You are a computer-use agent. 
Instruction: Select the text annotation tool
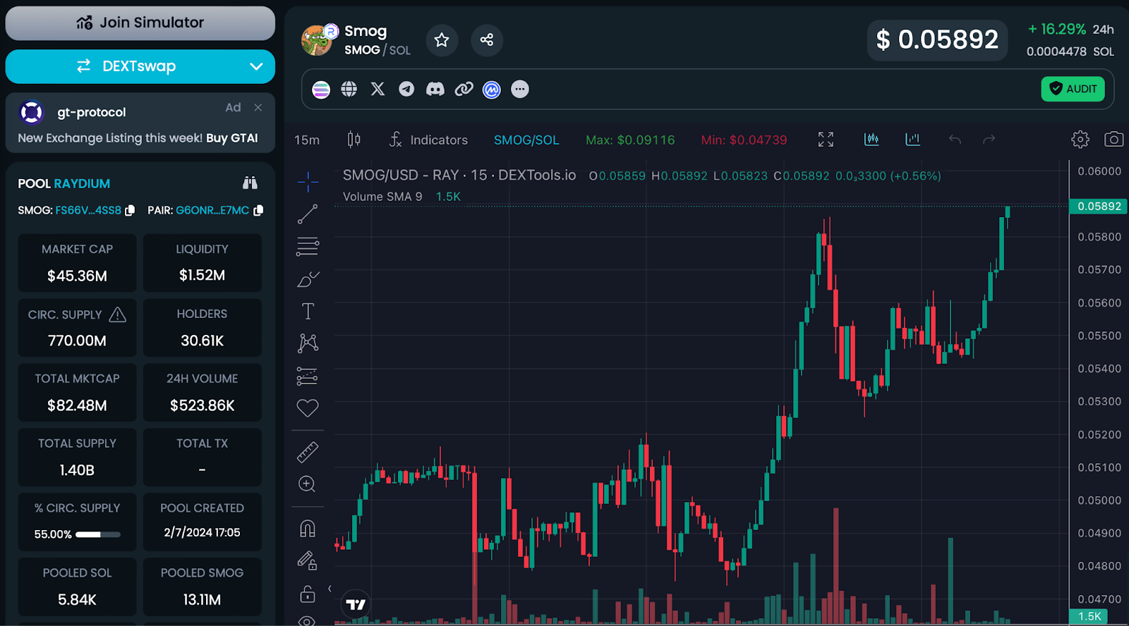coord(308,312)
